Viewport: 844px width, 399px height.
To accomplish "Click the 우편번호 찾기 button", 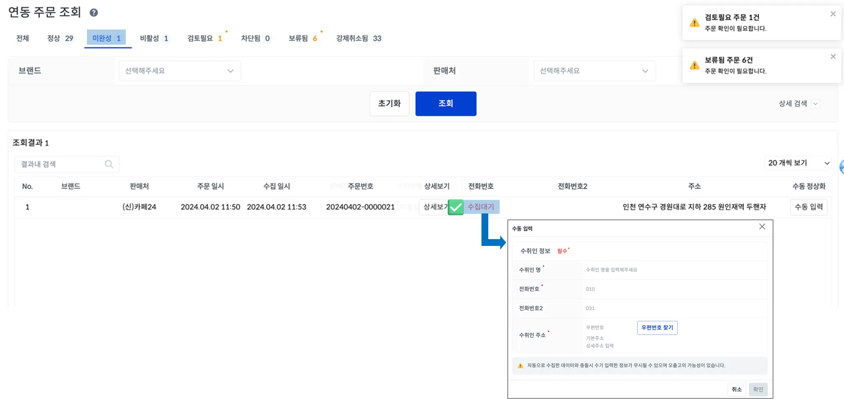I will pyautogui.click(x=657, y=328).
